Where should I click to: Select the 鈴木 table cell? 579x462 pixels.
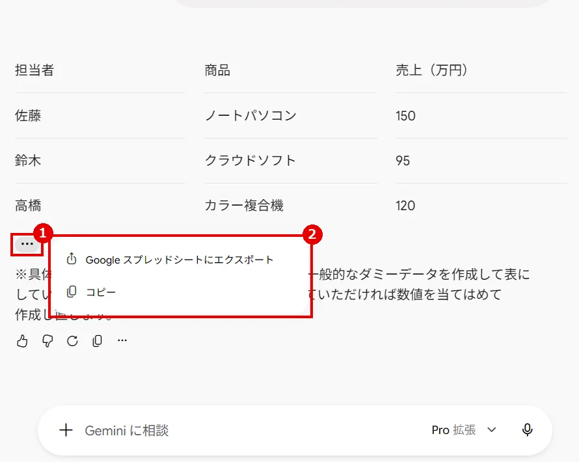[28, 161]
